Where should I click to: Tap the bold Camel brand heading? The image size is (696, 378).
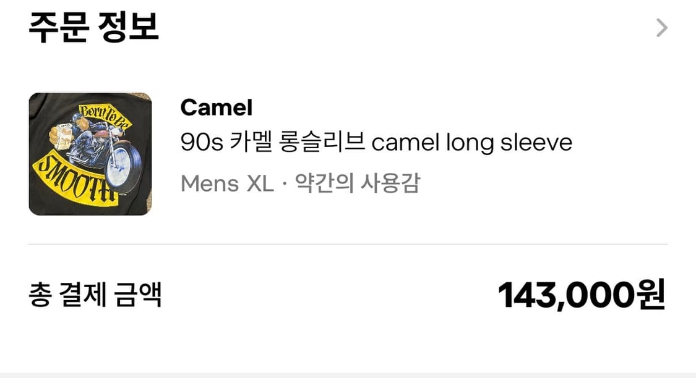(215, 107)
